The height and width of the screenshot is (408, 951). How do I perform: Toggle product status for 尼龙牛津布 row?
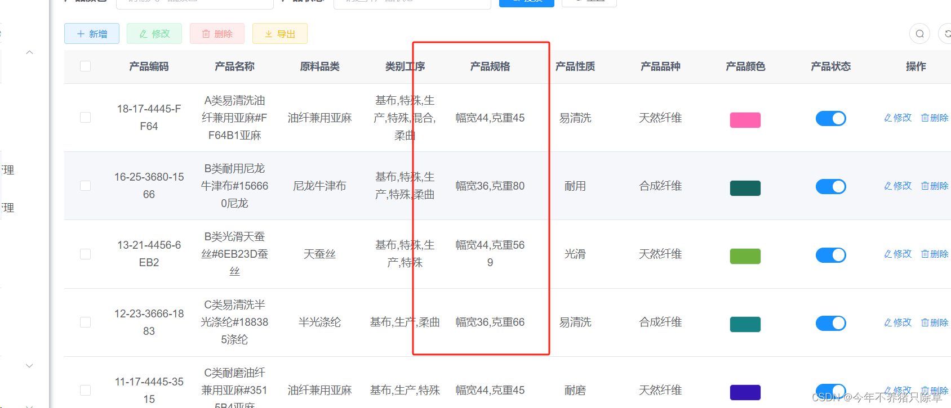coord(830,186)
